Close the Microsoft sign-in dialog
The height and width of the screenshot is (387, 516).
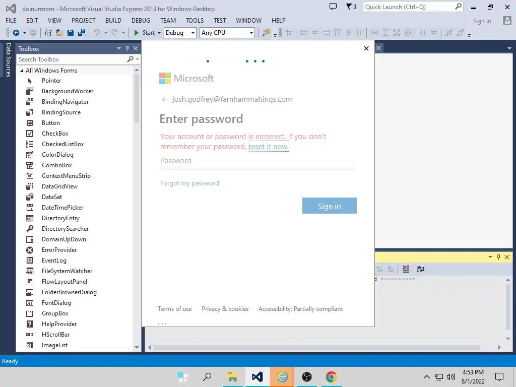[366, 48]
